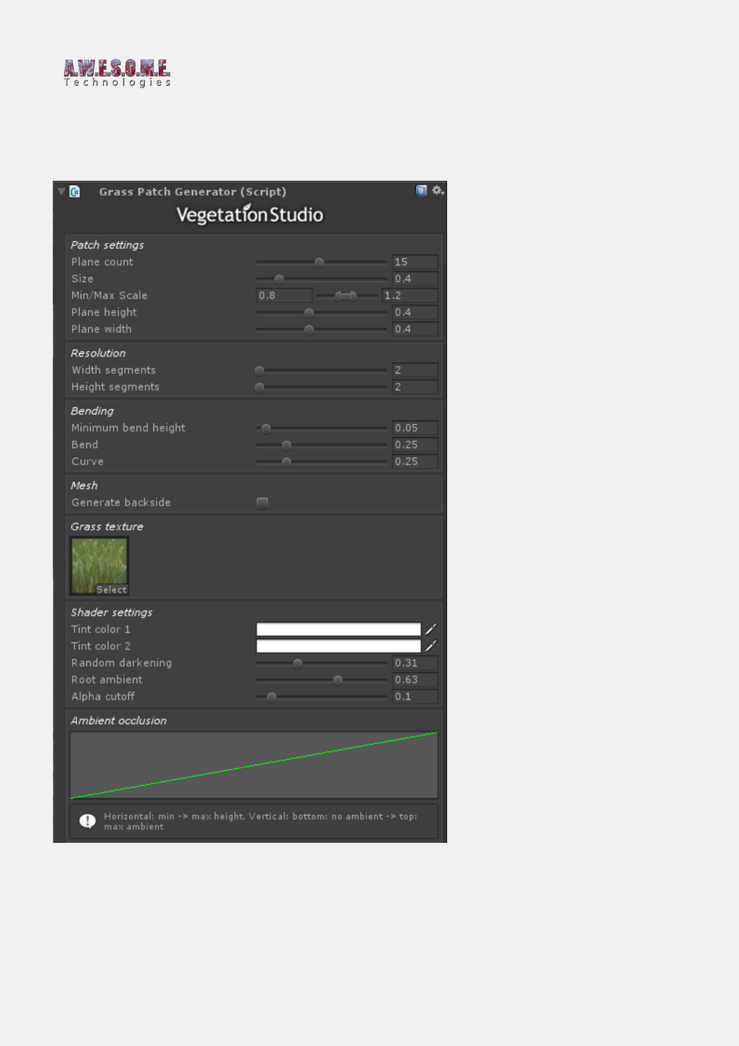Open the Tint color 1 white swatch

click(338, 629)
